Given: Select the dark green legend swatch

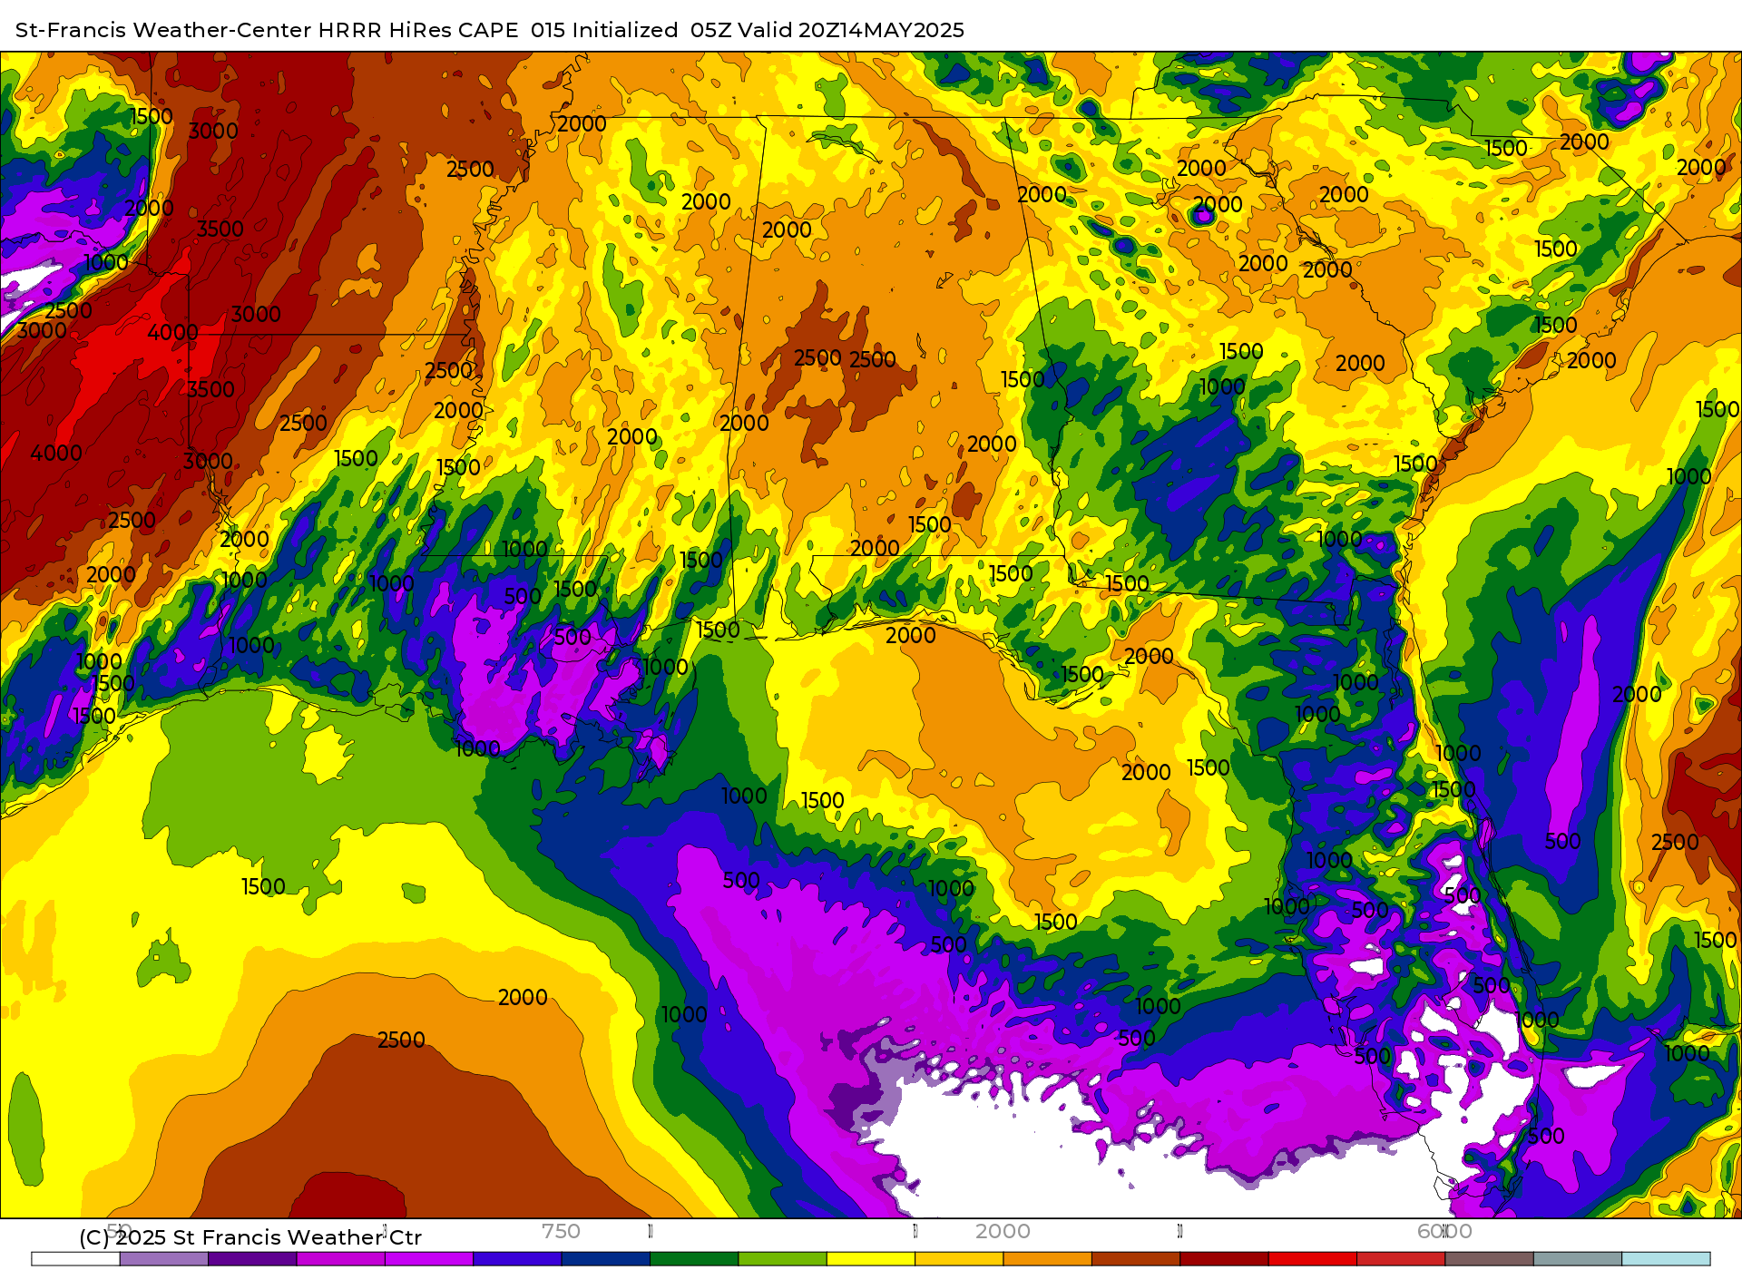Looking at the screenshot, I should tap(694, 1259).
